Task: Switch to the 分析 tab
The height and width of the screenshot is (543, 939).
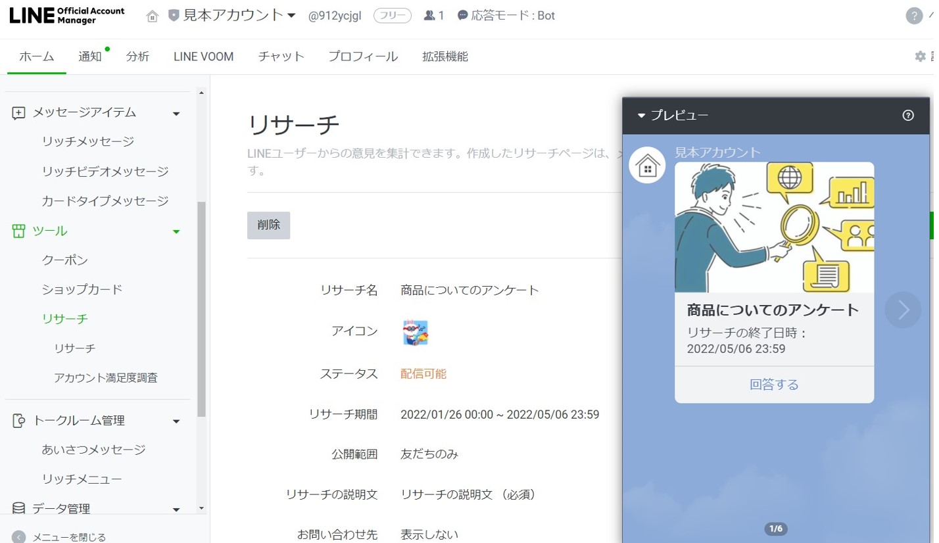Action: coord(137,57)
